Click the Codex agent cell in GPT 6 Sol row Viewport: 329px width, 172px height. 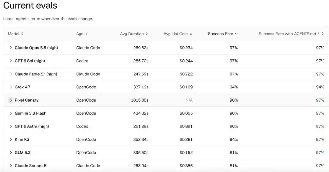click(x=82, y=61)
